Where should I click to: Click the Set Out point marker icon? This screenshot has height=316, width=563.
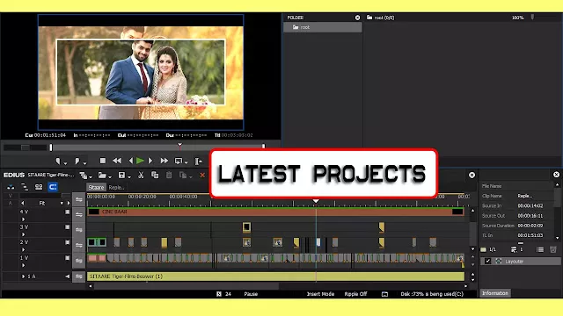[77, 161]
